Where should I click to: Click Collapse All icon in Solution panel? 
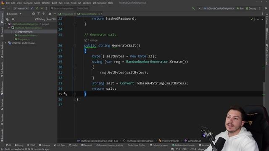[x=43, y=14]
